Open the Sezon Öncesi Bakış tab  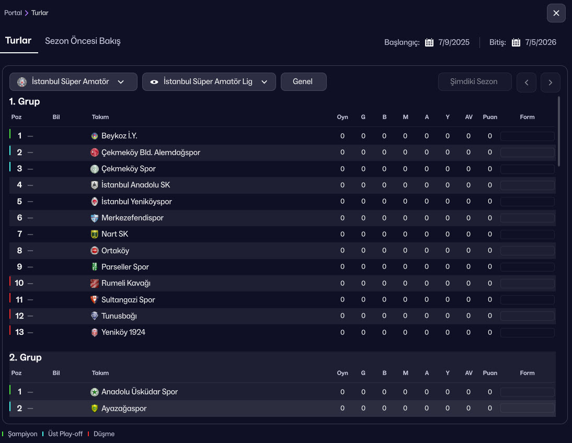point(83,41)
